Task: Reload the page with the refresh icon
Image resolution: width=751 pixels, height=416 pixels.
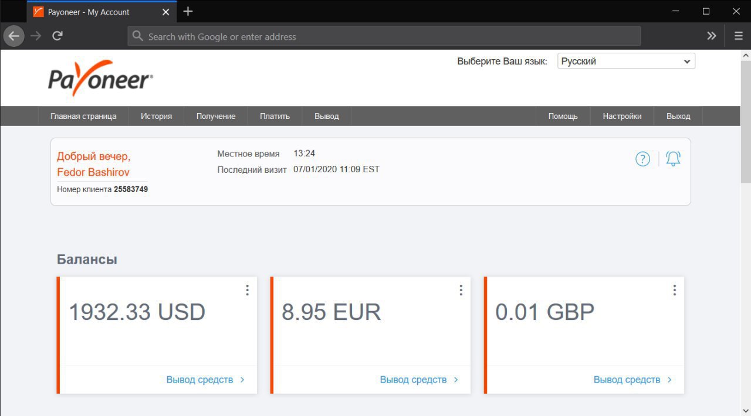Action: pos(57,36)
